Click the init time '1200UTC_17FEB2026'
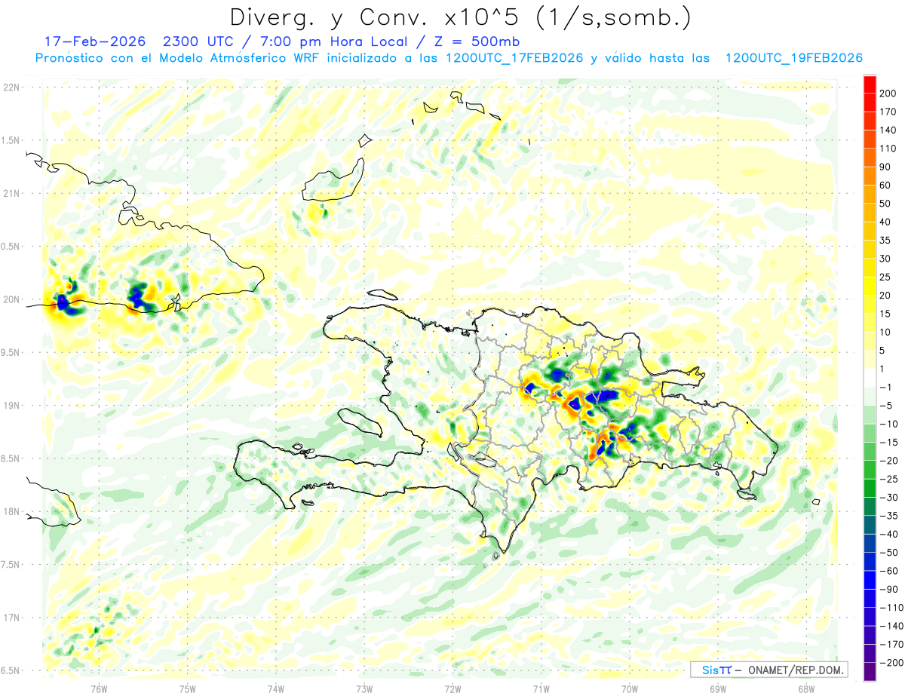Image resolution: width=905 pixels, height=699 pixels. point(514,58)
